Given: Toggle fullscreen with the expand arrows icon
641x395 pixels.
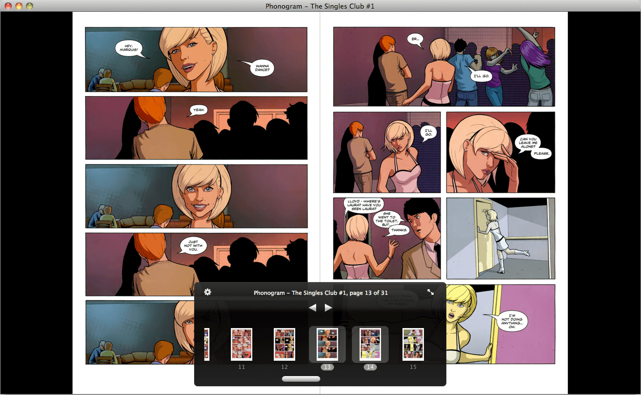Looking at the screenshot, I should tap(431, 292).
